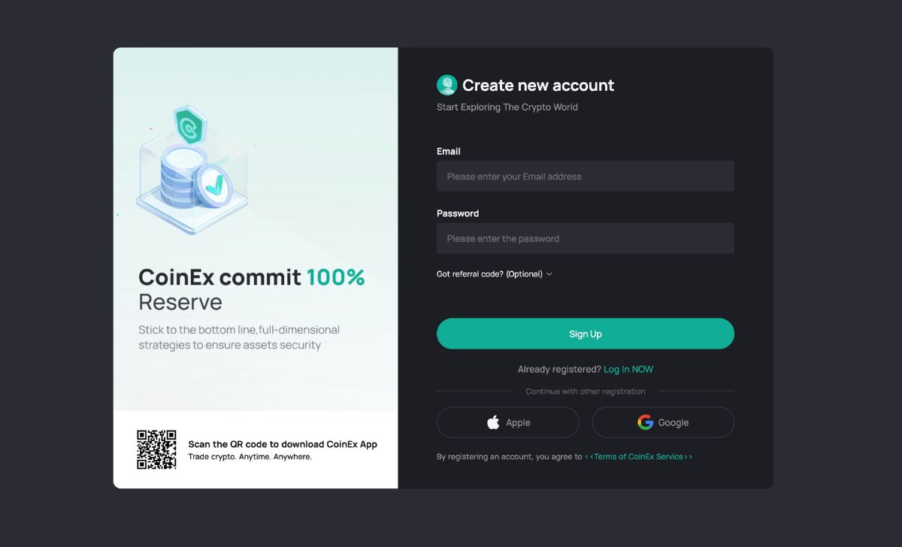The height and width of the screenshot is (547, 902).
Task: Click the Continue with other registration divider text
Action: 586,391
